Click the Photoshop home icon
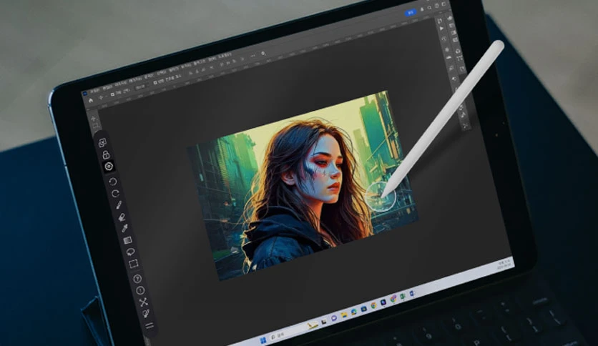Viewport: 598px width, 346px height. 91,101
